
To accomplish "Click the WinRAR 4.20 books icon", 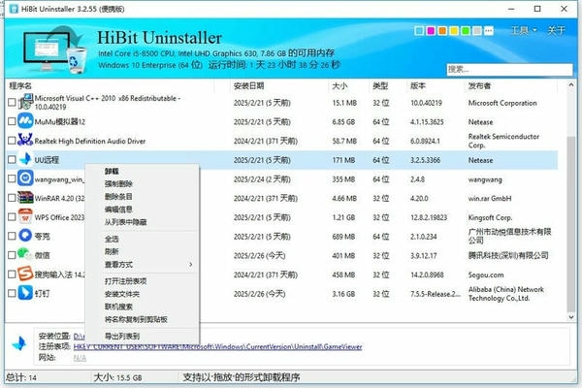I will point(25,198).
